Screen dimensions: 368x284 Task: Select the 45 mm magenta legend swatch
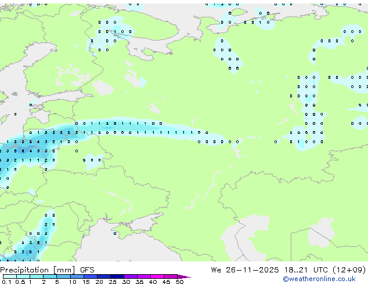coord(171,276)
